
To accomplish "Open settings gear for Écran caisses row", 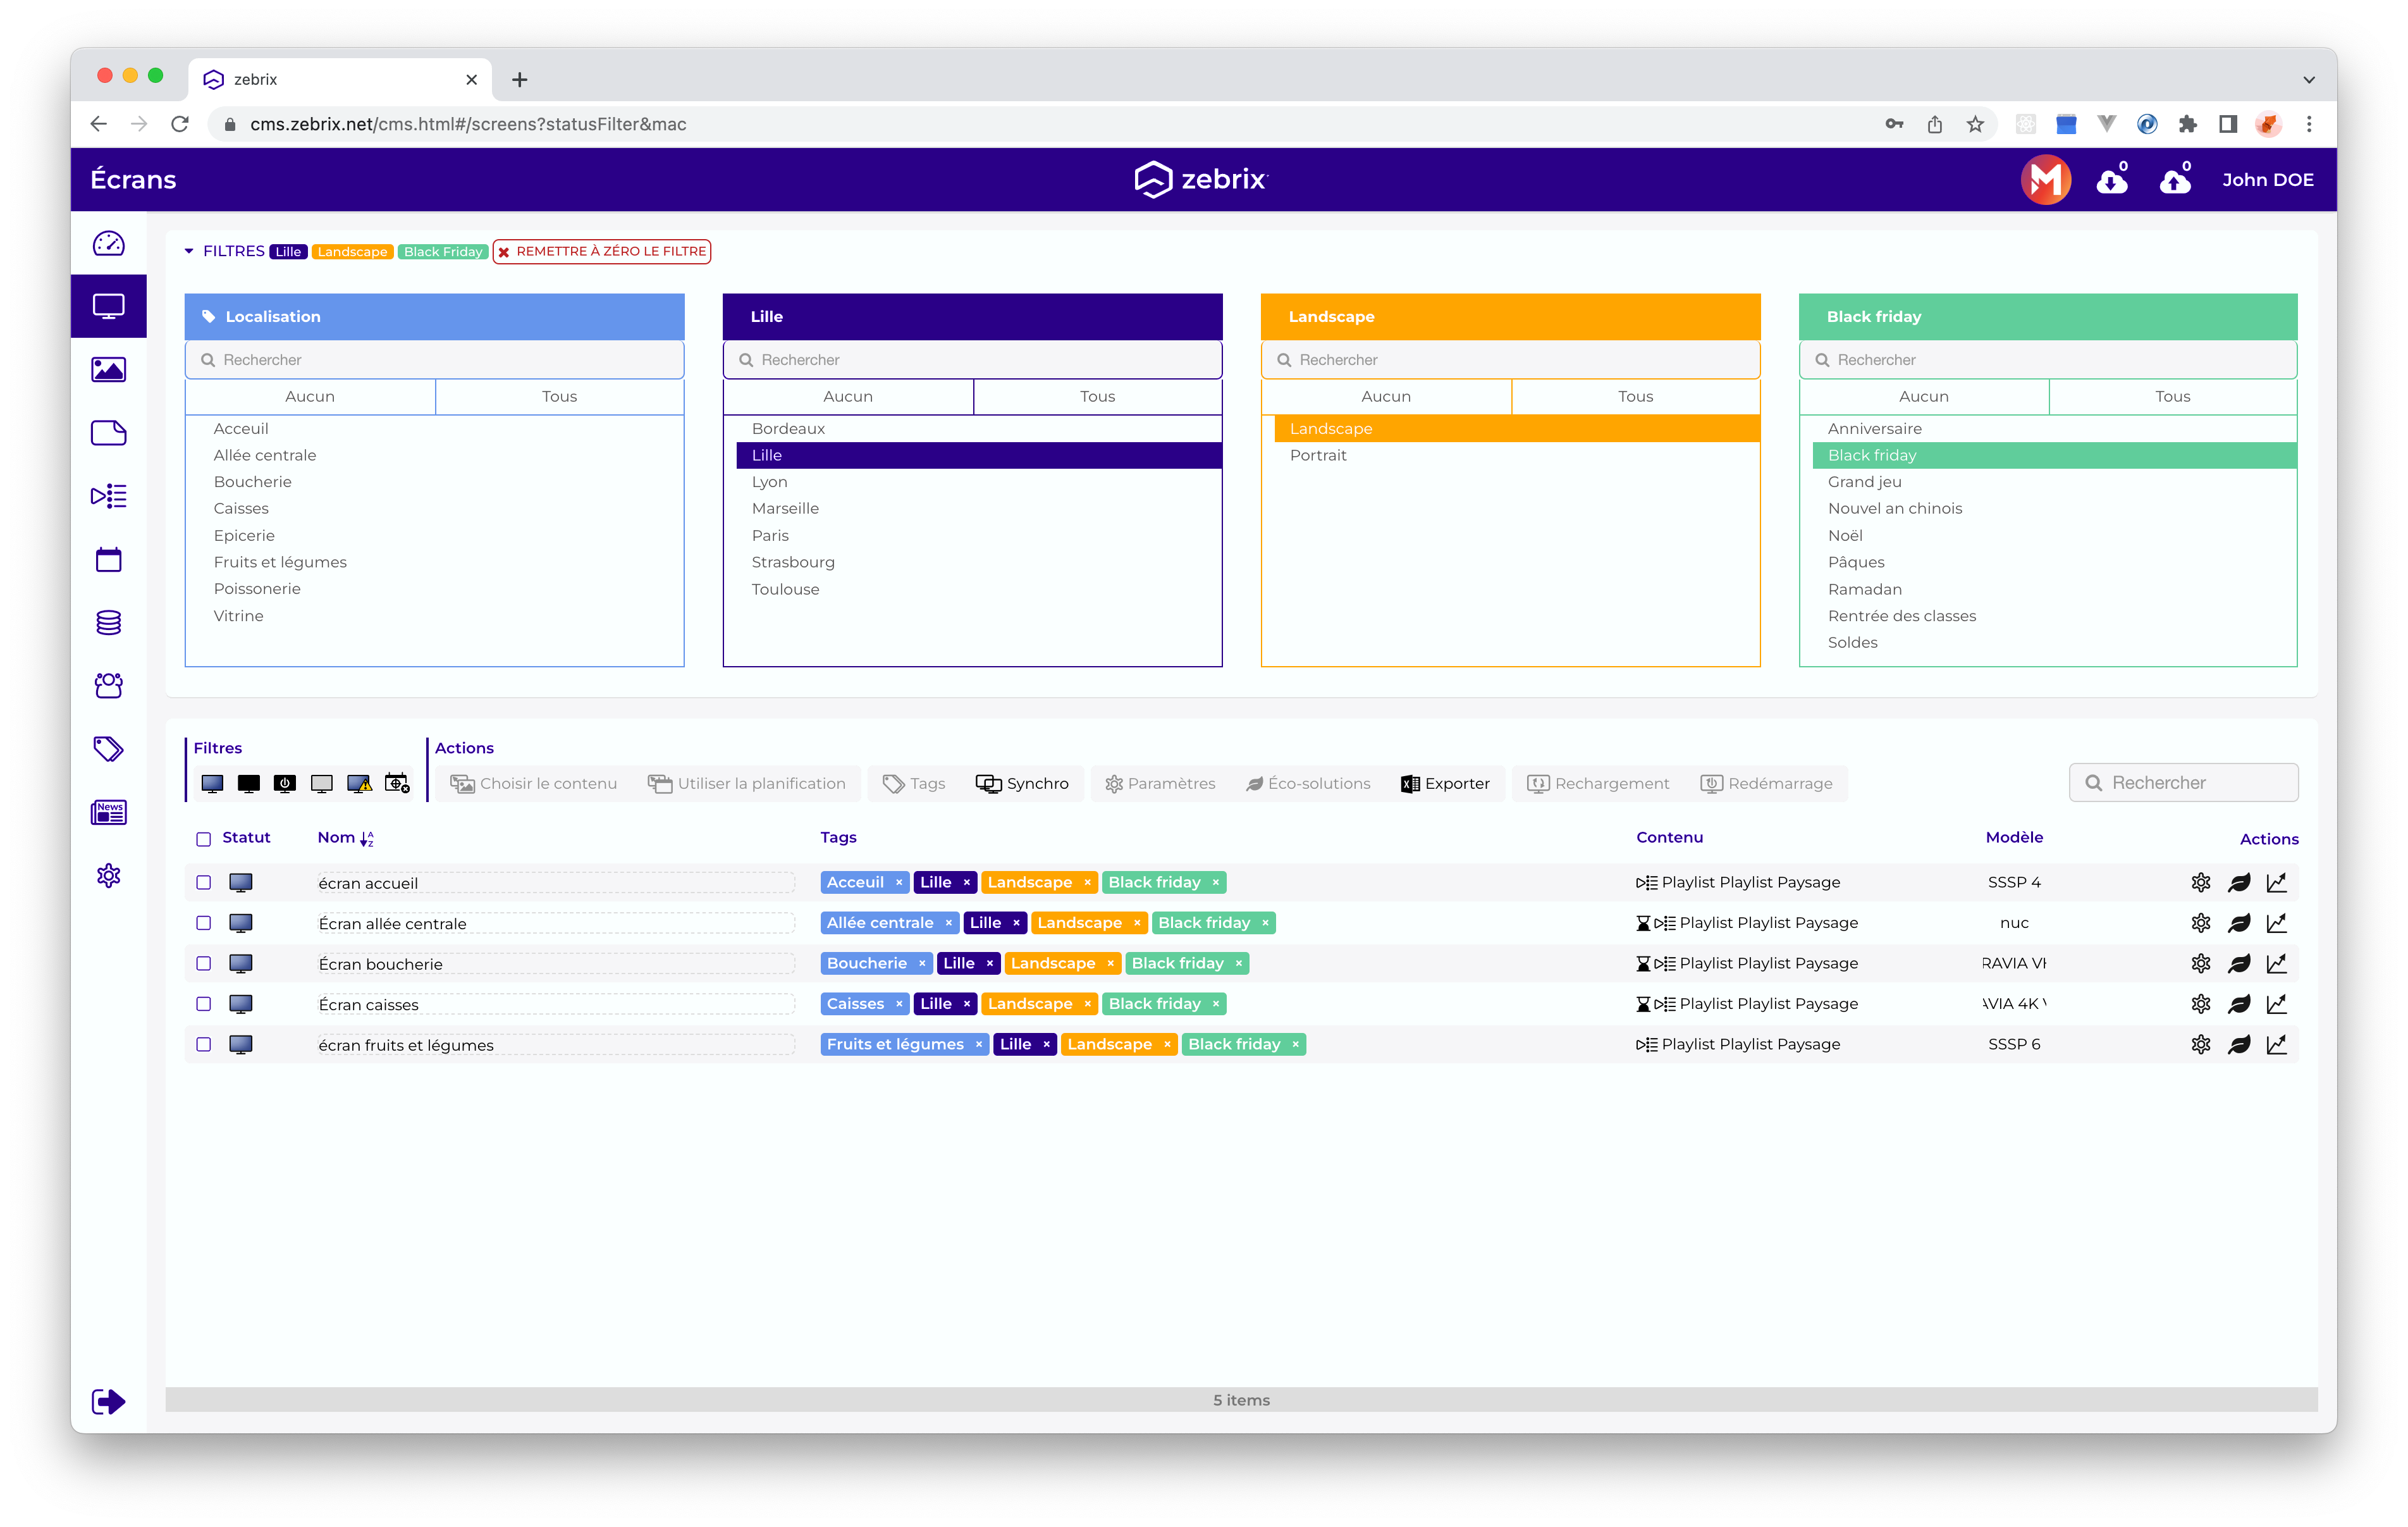I will (x=2200, y=1004).
